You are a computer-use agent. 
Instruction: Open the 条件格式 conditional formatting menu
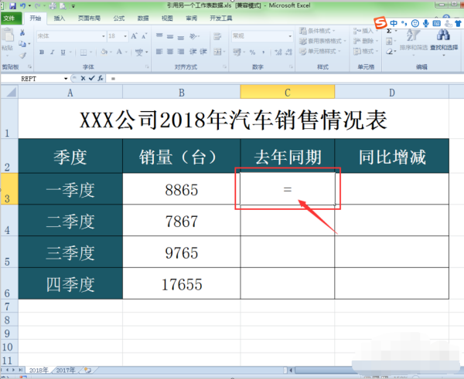[x=317, y=31]
